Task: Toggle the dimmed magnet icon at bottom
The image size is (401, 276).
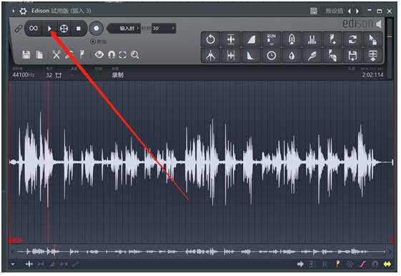Action: 375,264
